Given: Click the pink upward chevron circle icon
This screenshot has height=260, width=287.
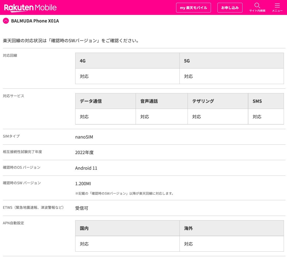Looking at the screenshot, I should pos(5,21).
